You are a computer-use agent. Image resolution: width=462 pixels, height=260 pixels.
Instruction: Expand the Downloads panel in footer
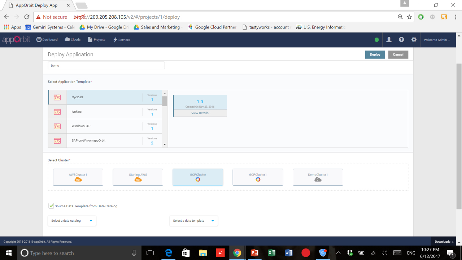444,242
